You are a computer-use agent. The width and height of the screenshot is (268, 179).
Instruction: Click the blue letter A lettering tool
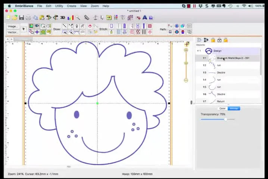[x=145, y=18]
